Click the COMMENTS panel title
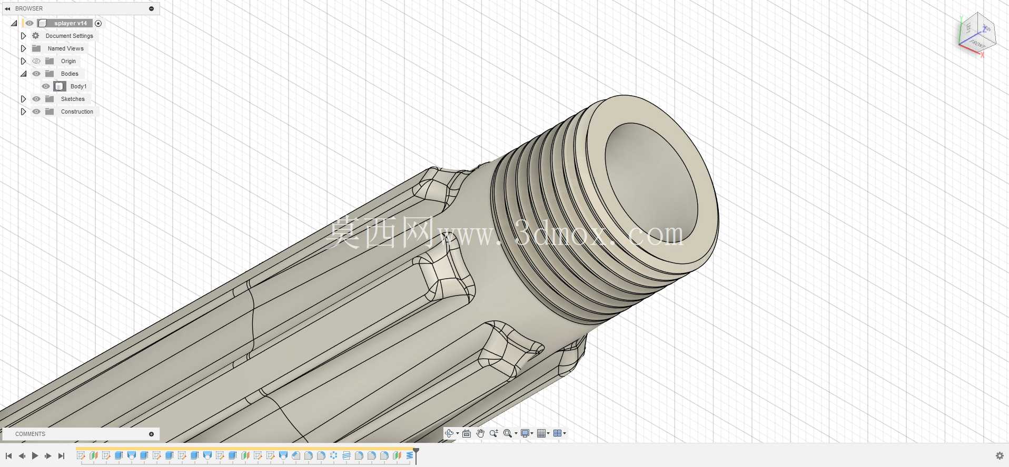 [30, 434]
